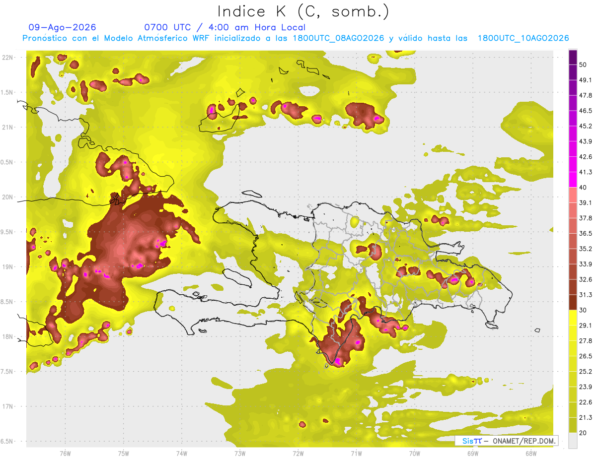Click the "9.5N" latitude axis label
This screenshot has width=596, height=460.
(x=6, y=232)
